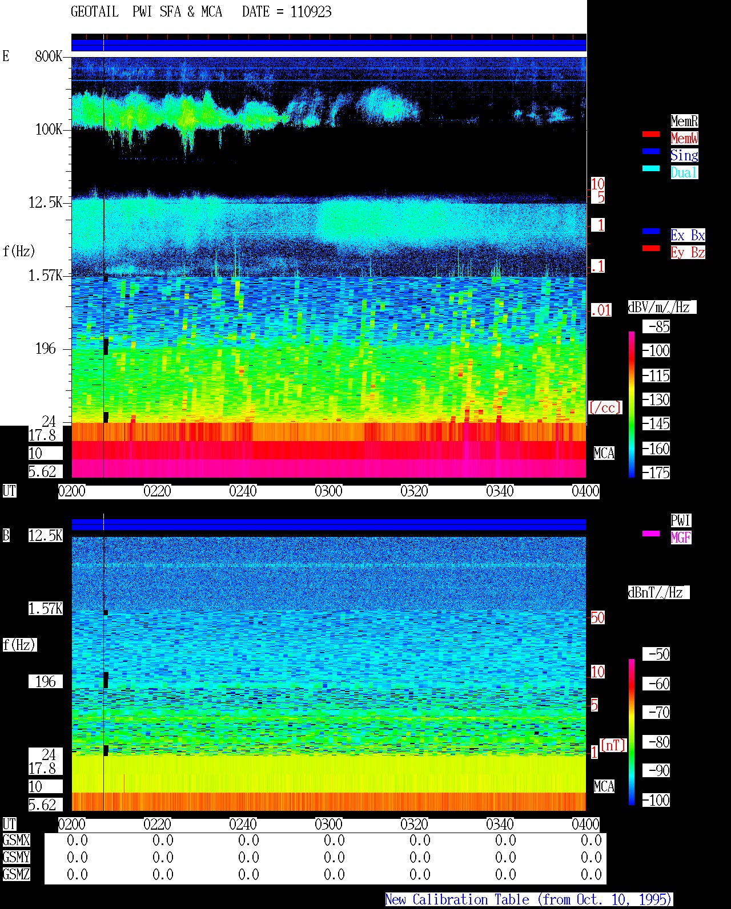The height and width of the screenshot is (909, 731).
Task: Click the 800K frequency axis label
Action: click(x=49, y=56)
